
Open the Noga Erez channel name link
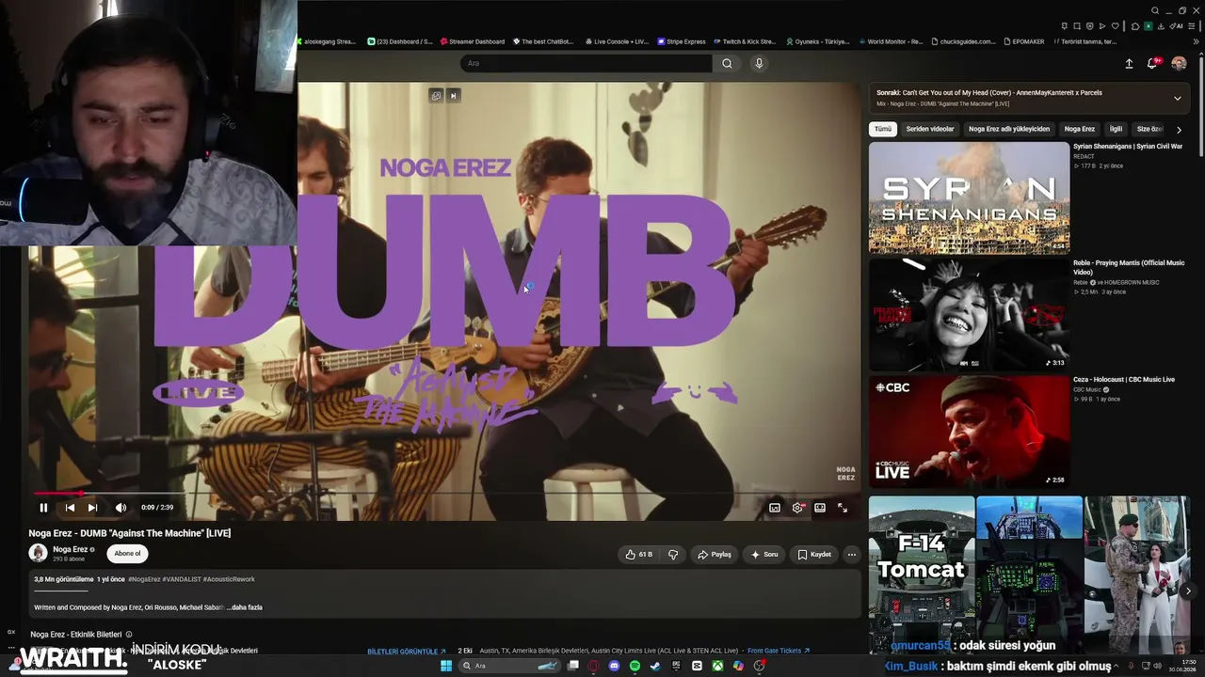[x=71, y=549]
